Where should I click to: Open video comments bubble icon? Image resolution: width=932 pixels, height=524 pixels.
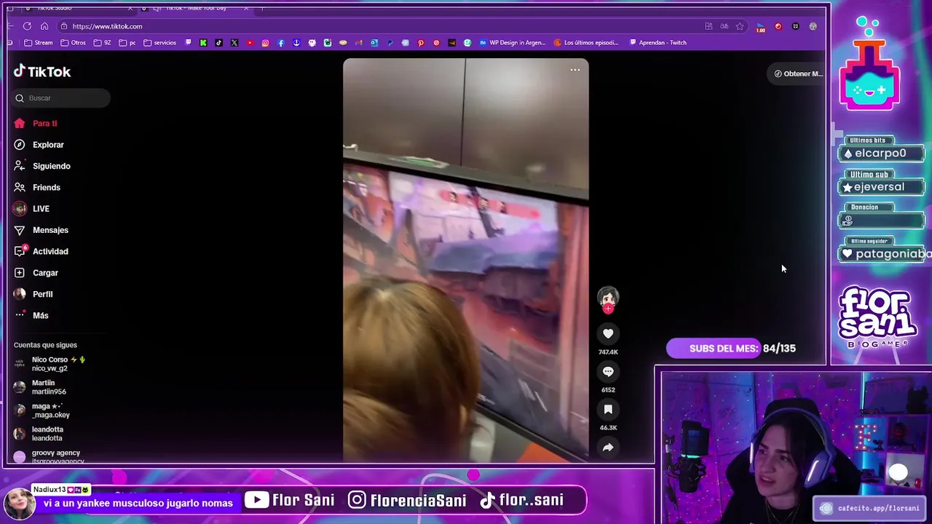click(x=608, y=371)
